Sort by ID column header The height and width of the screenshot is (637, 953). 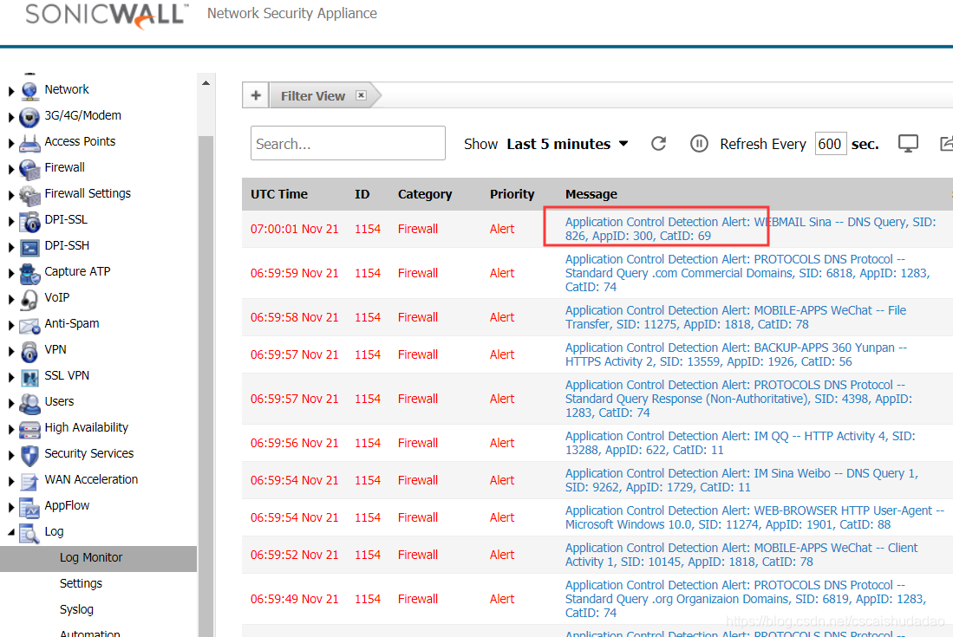click(362, 194)
